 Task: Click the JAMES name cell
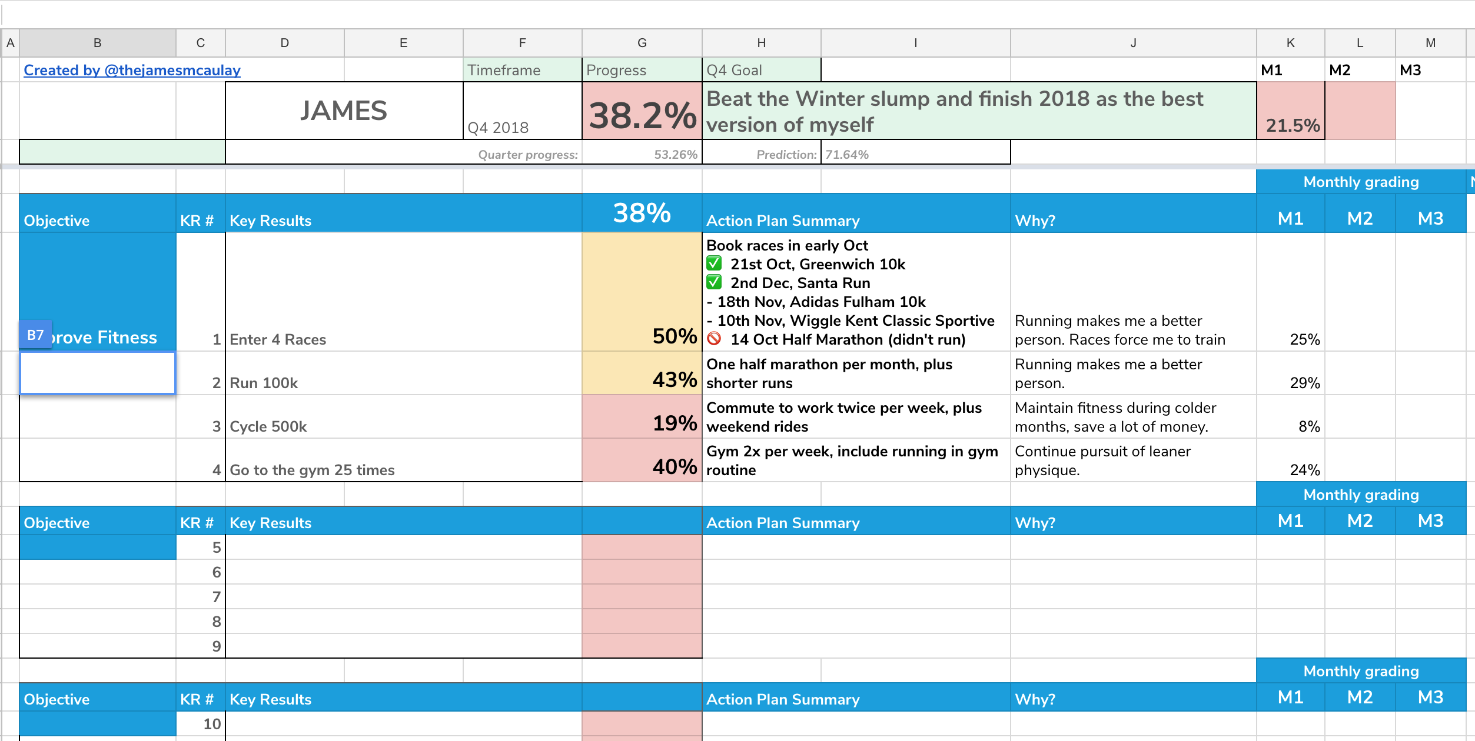[344, 111]
